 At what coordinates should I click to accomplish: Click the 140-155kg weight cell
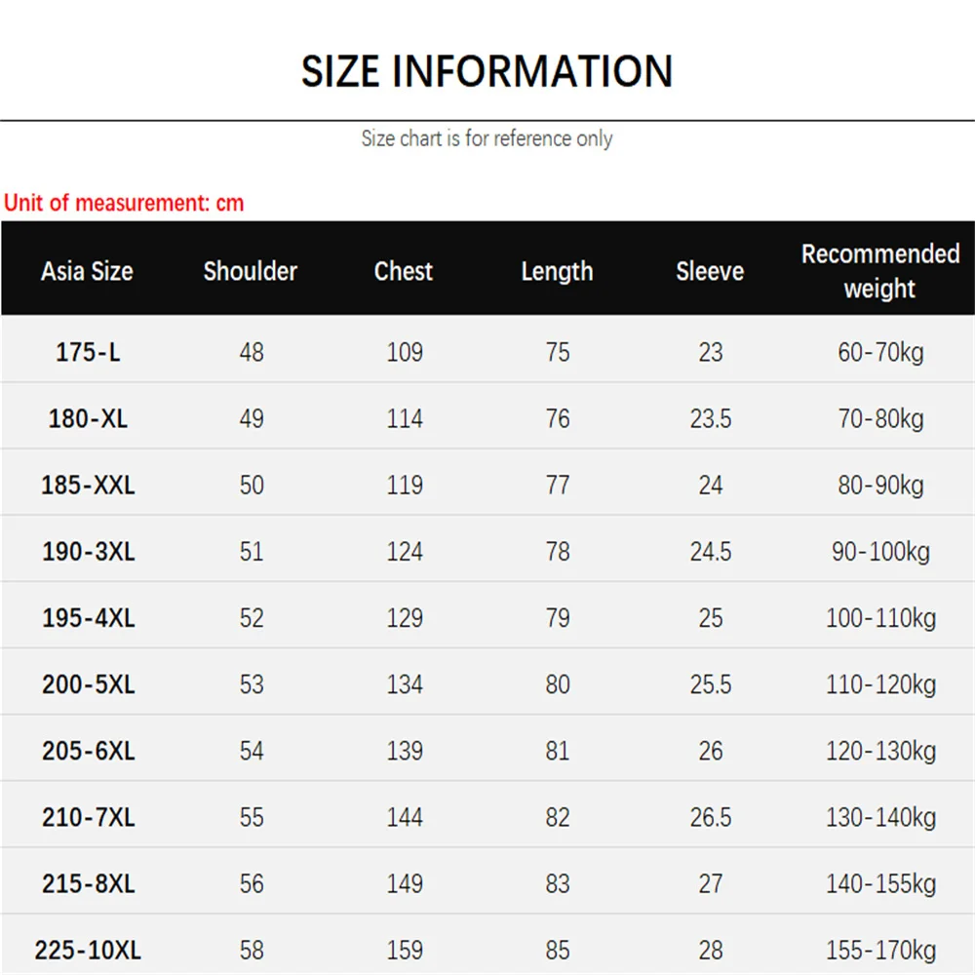tap(880, 883)
